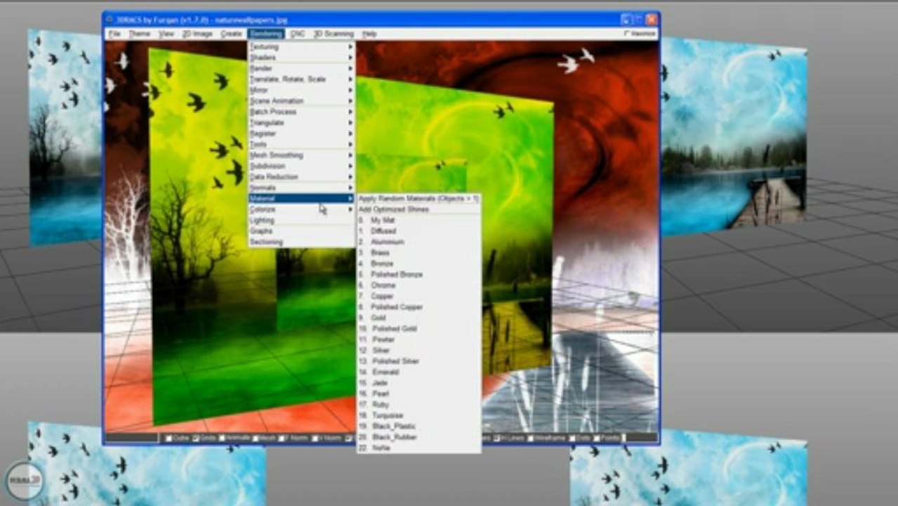
Task: Toggle the Grids checkbox in bottom bar
Action: tap(196, 439)
